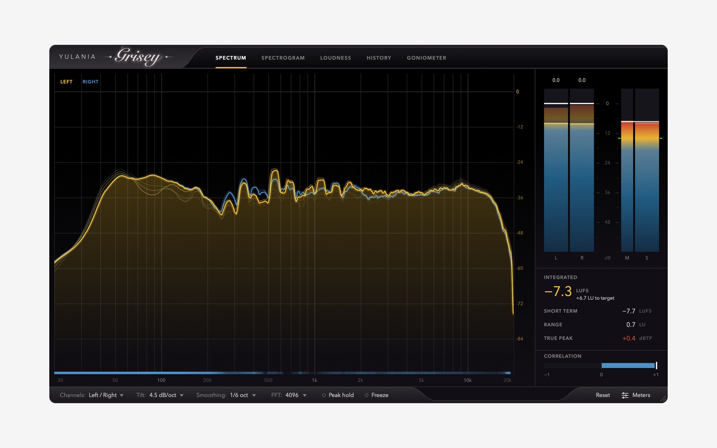Click the range 0.7 LU value

pos(631,325)
